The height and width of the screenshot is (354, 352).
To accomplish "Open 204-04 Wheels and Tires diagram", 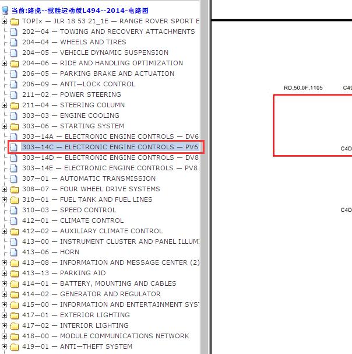I will [74, 42].
